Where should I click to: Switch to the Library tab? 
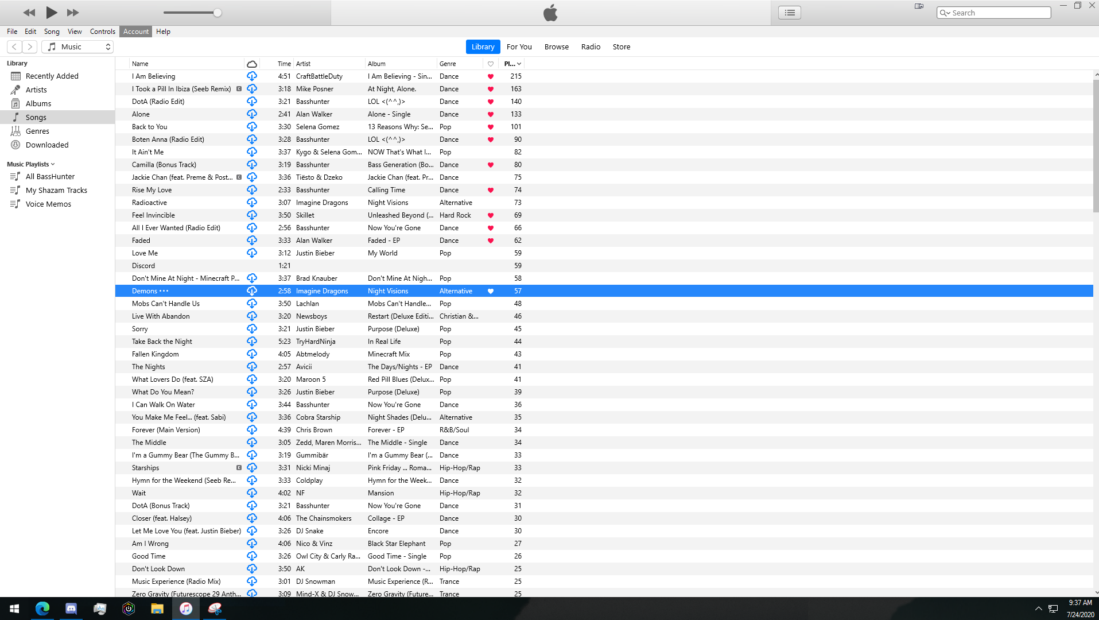[483, 47]
